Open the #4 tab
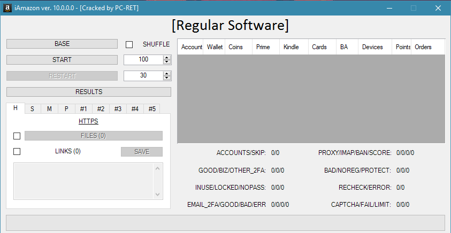451x233 pixels. point(135,109)
